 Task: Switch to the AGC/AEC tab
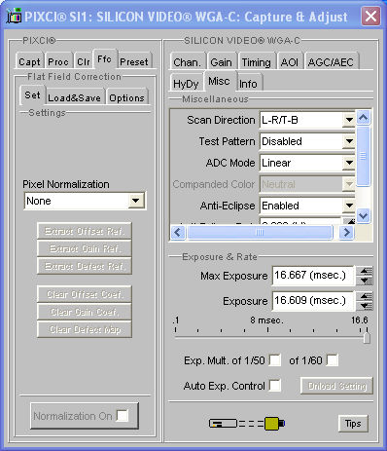click(331, 62)
